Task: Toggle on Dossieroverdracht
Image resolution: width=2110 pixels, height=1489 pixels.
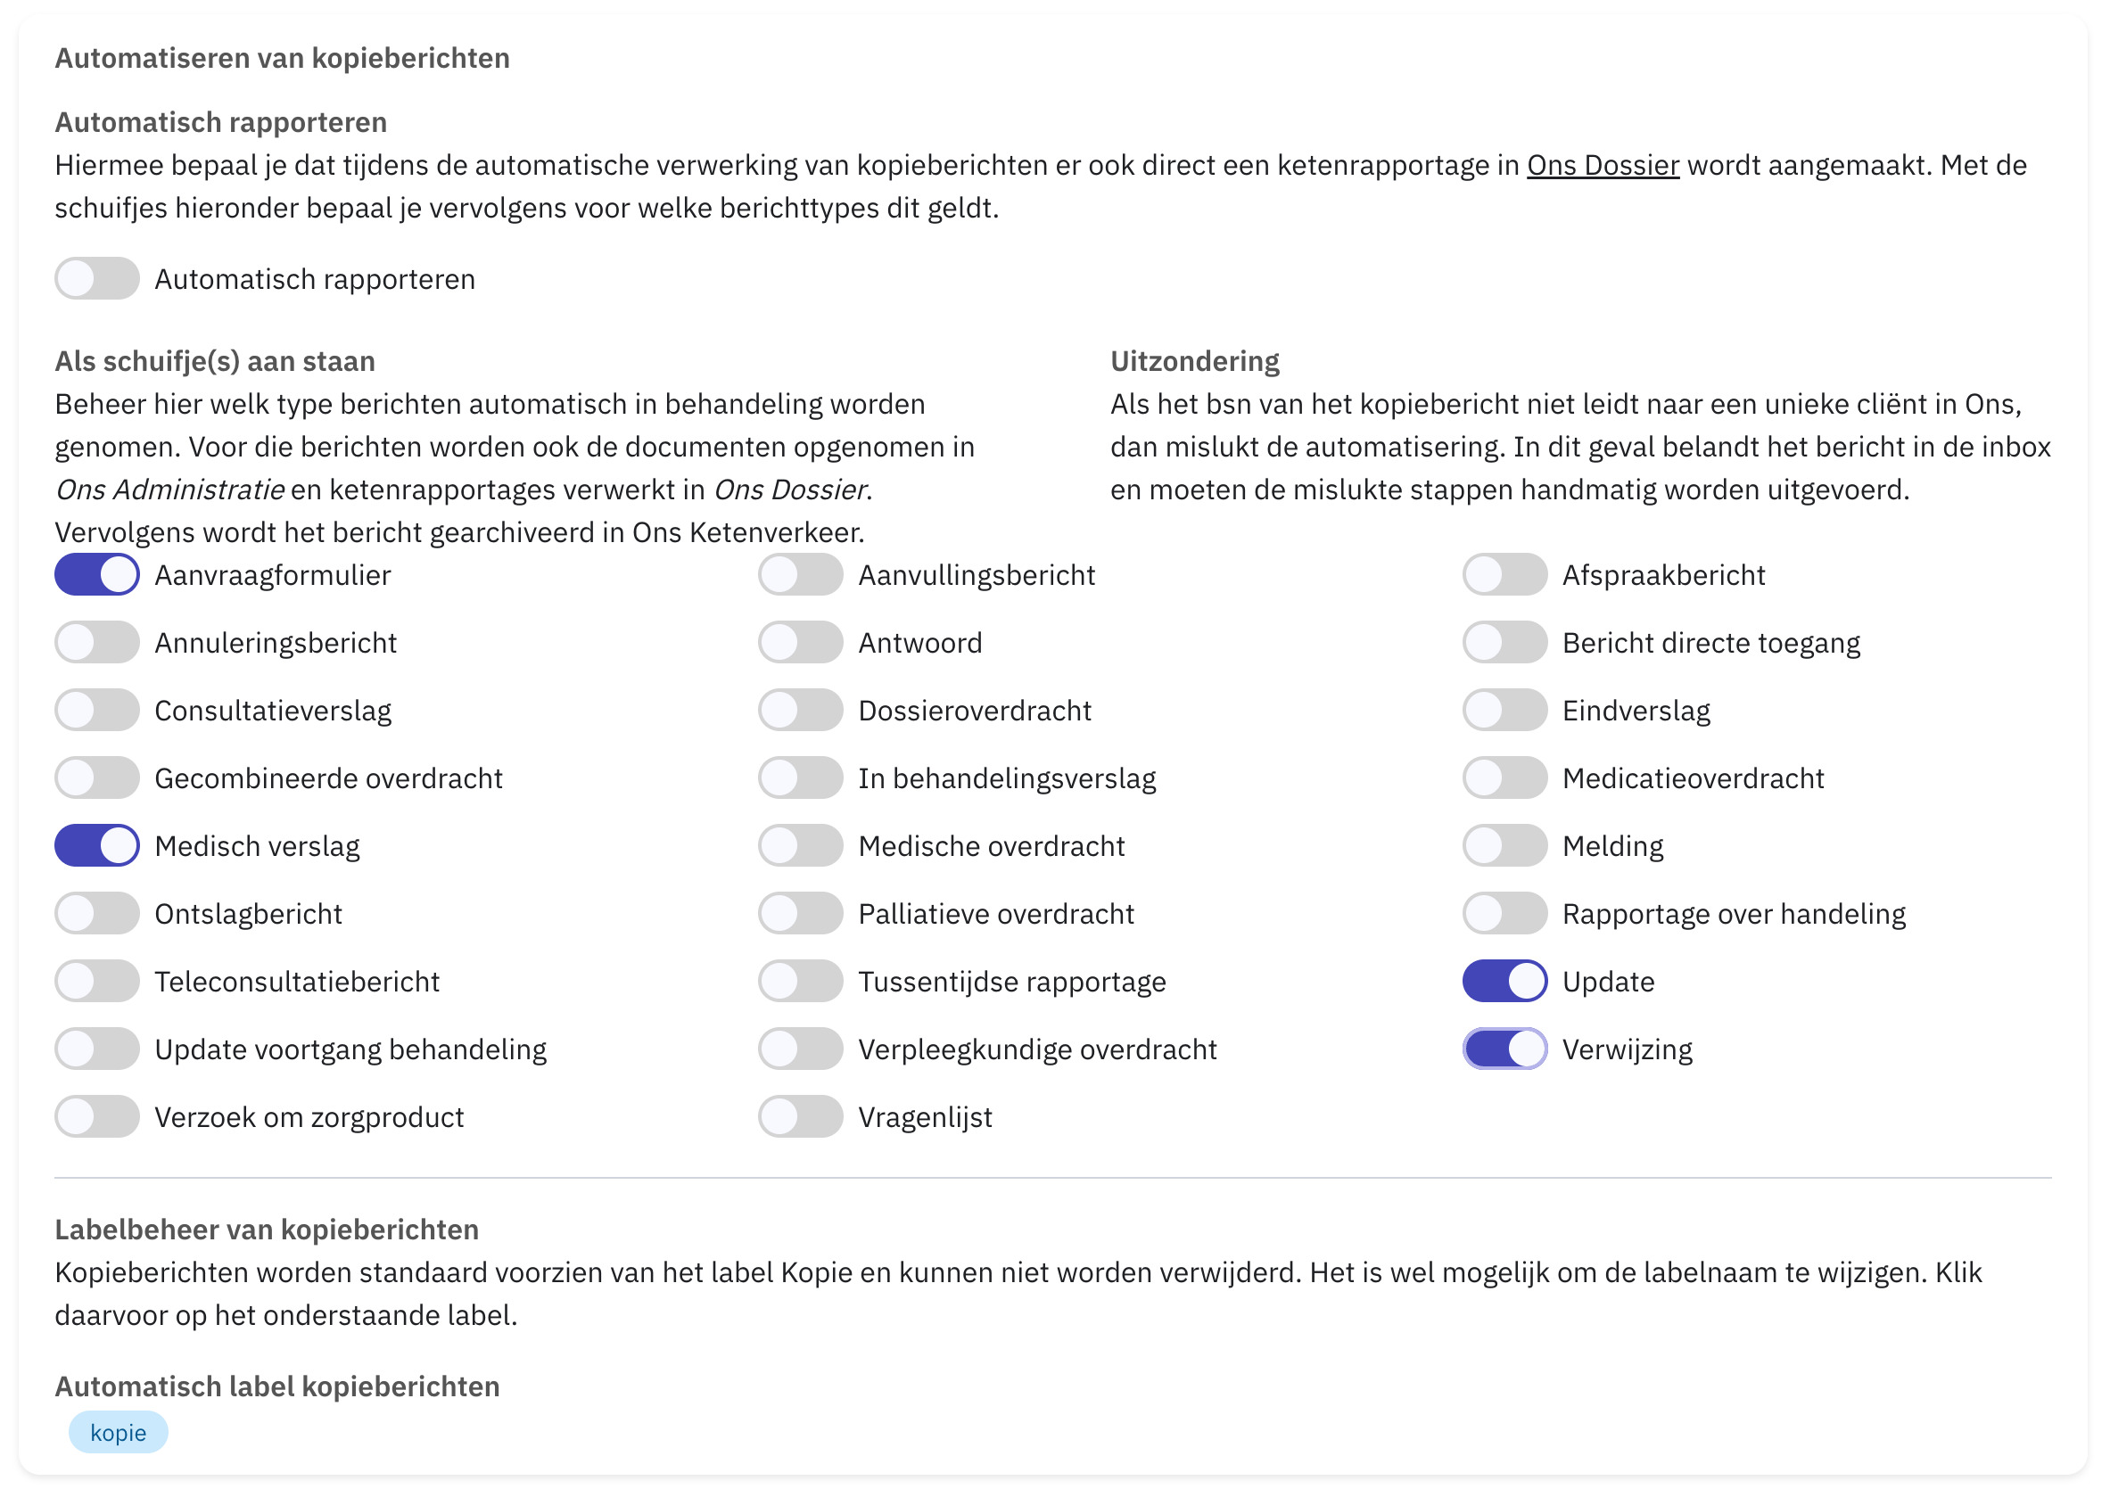Action: coord(801,711)
